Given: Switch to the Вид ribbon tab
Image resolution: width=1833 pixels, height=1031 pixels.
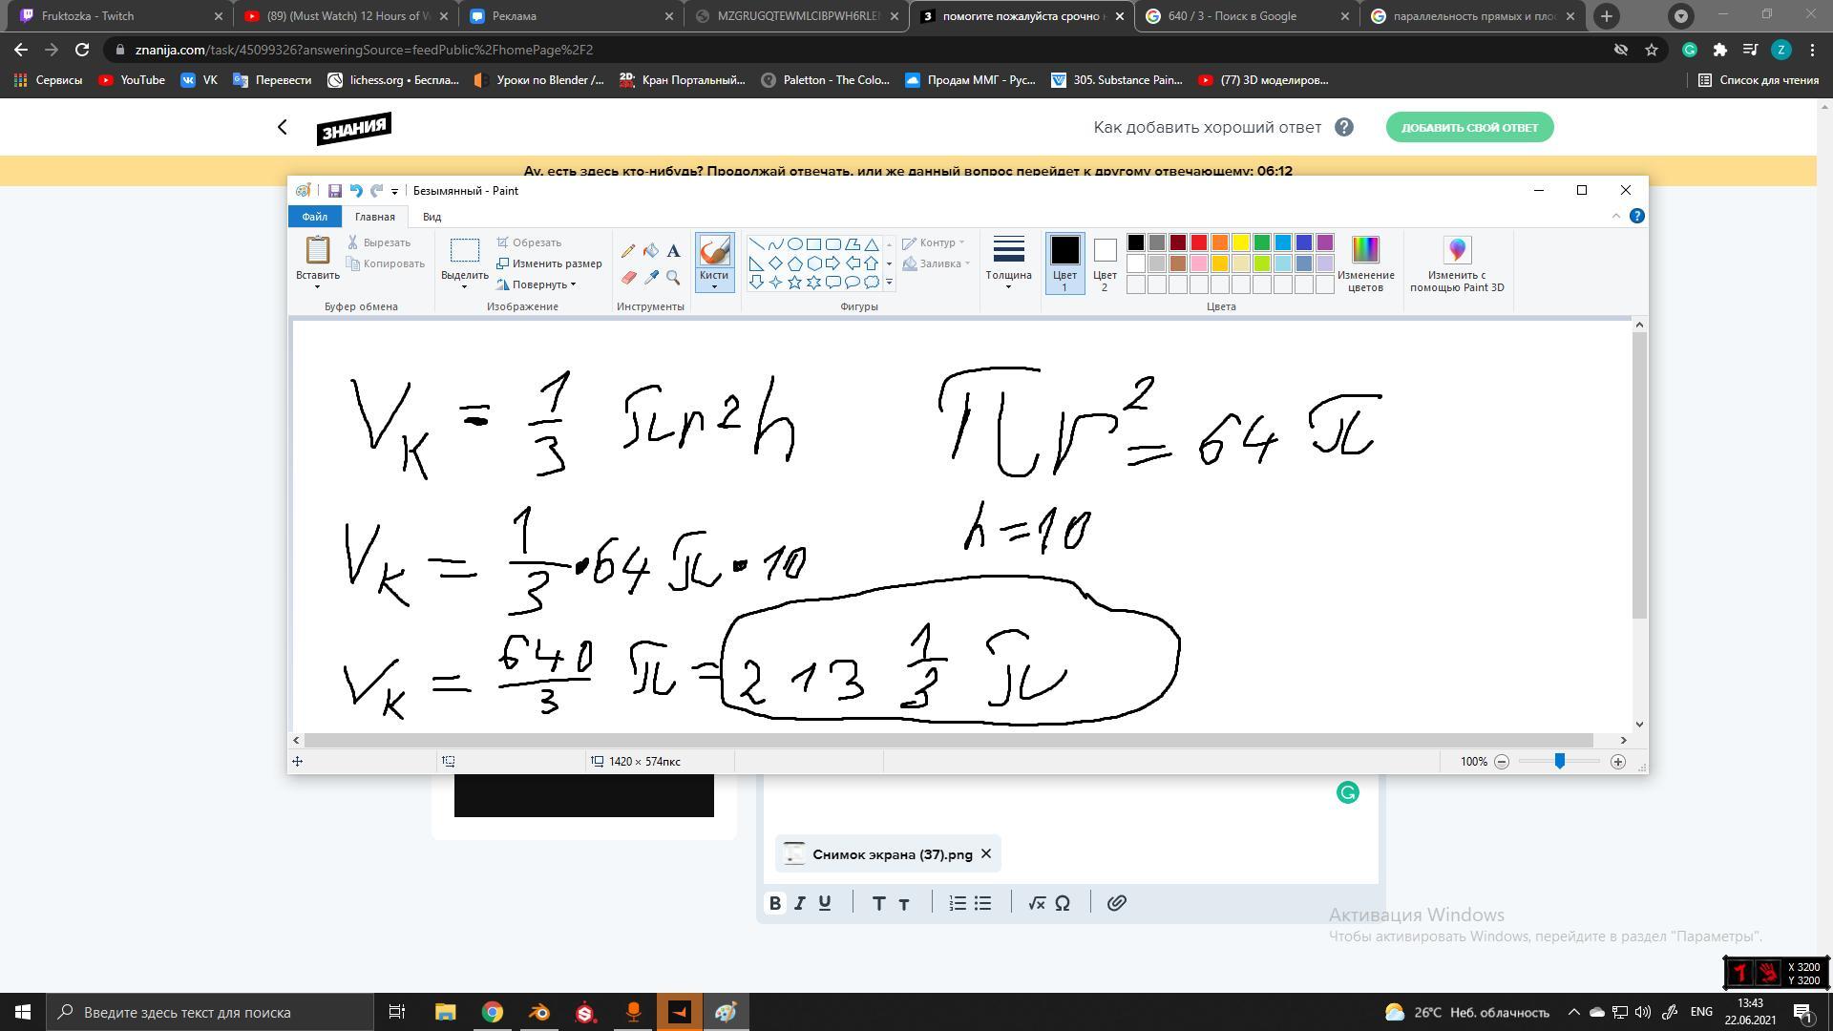Looking at the screenshot, I should click(x=432, y=217).
